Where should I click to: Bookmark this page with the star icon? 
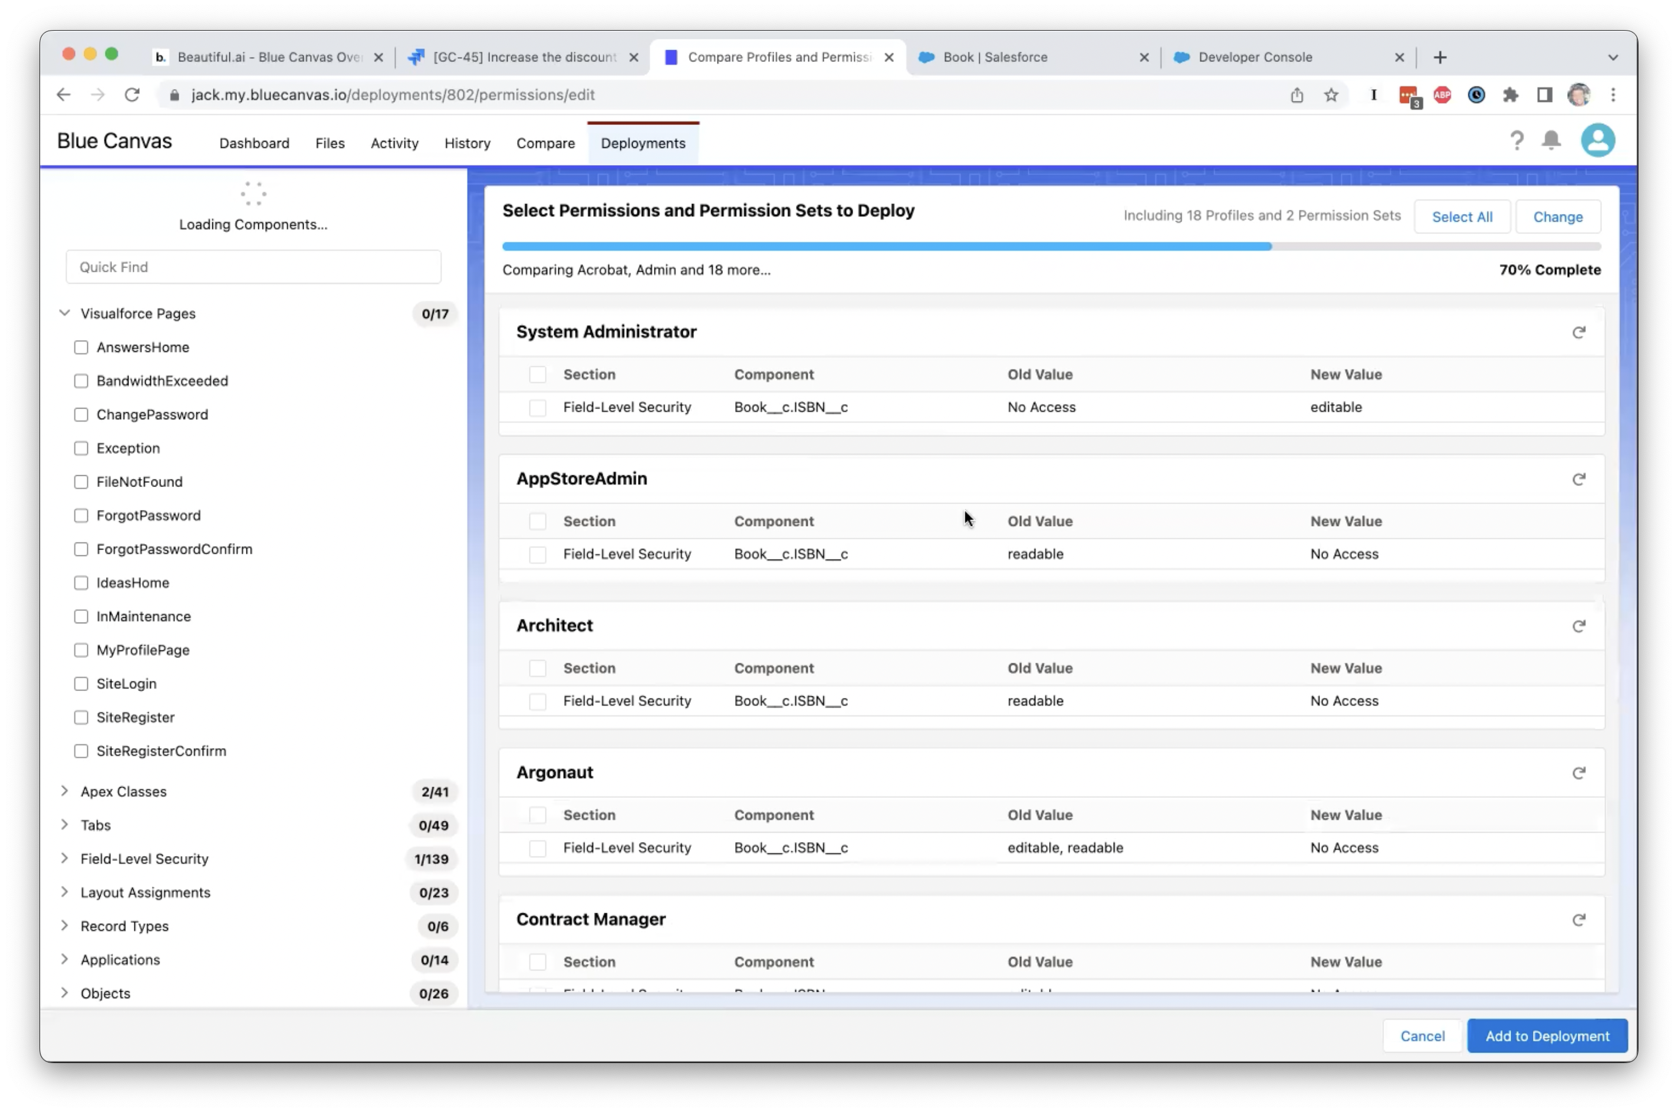click(x=1331, y=95)
